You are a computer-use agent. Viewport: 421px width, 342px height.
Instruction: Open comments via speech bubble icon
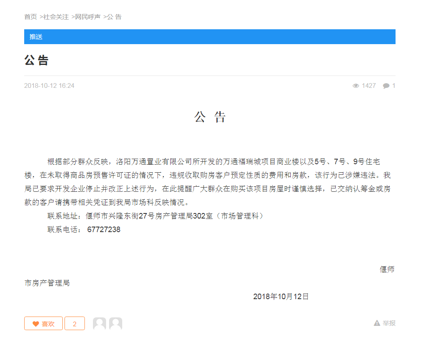click(386, 86)
